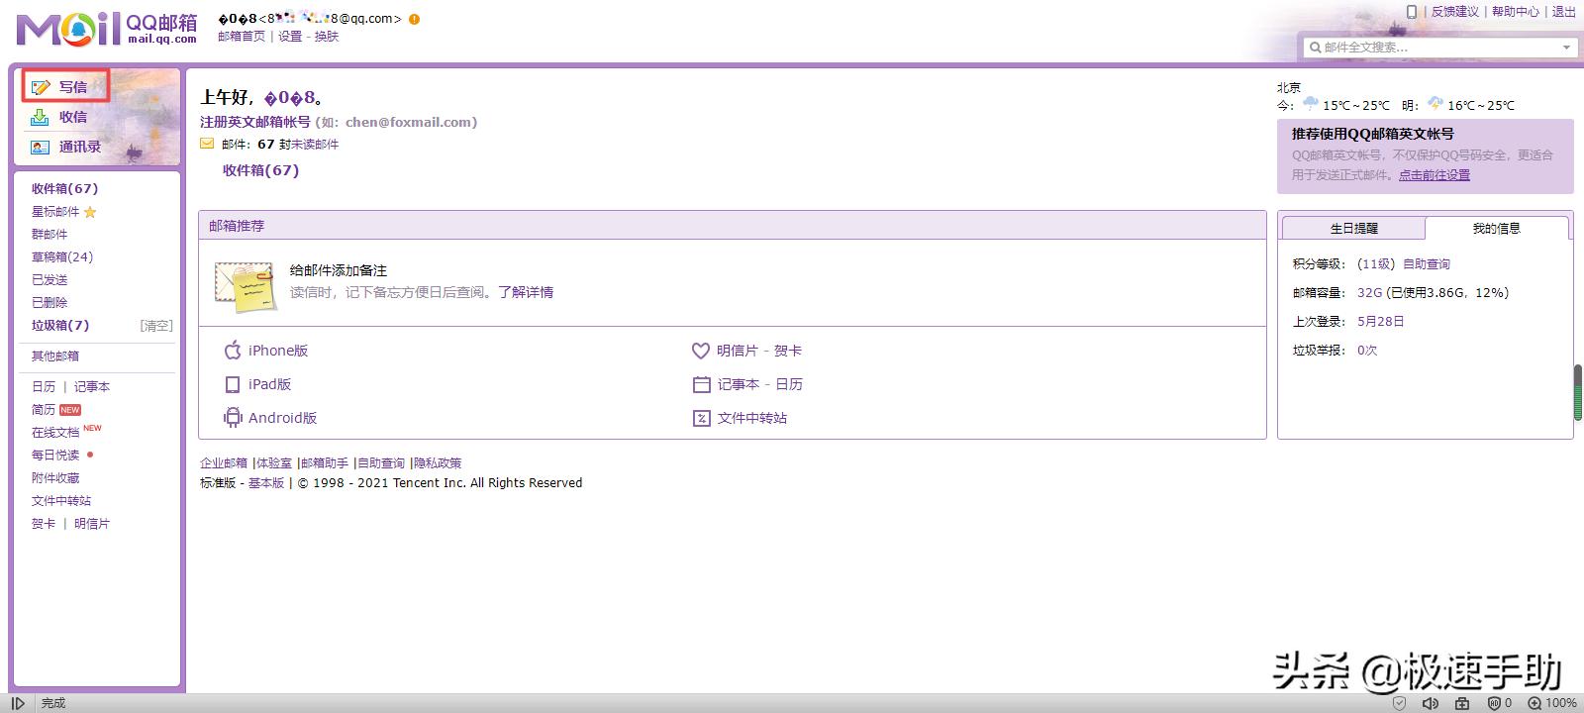Open 每日悦读 in the sidebar

[x=55, y=456]
